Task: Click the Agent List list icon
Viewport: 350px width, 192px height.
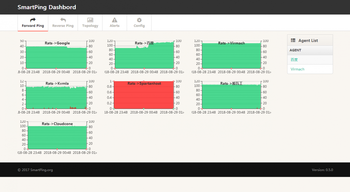Action: [x=293, y=40]
